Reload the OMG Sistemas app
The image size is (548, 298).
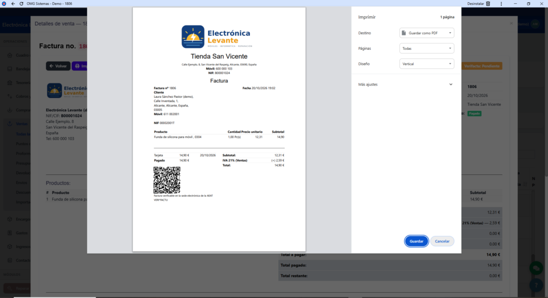click(x=21, y=4)
